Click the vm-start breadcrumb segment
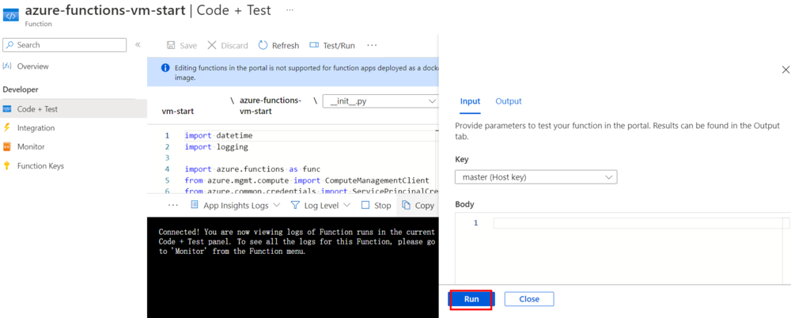Viewport: 791px width, 318px height. click(177, 111)
